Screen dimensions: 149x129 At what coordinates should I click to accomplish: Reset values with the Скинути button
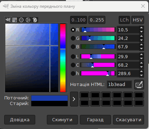62,120
